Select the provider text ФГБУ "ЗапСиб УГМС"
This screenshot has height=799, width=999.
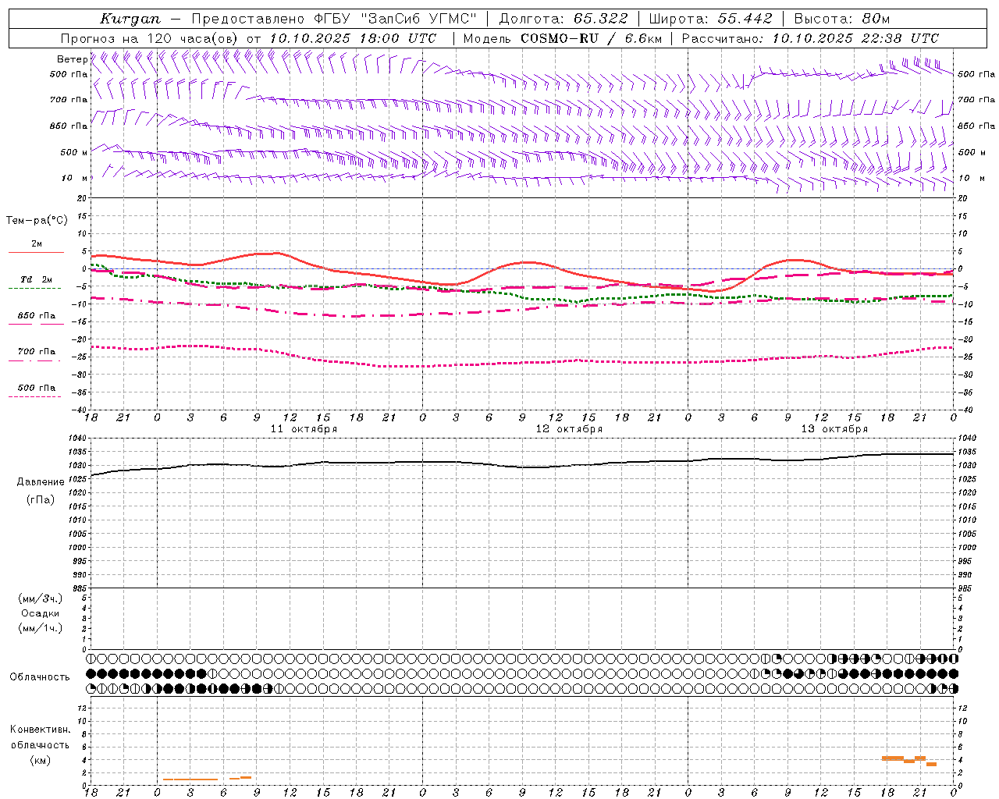[x=396, y=19]
